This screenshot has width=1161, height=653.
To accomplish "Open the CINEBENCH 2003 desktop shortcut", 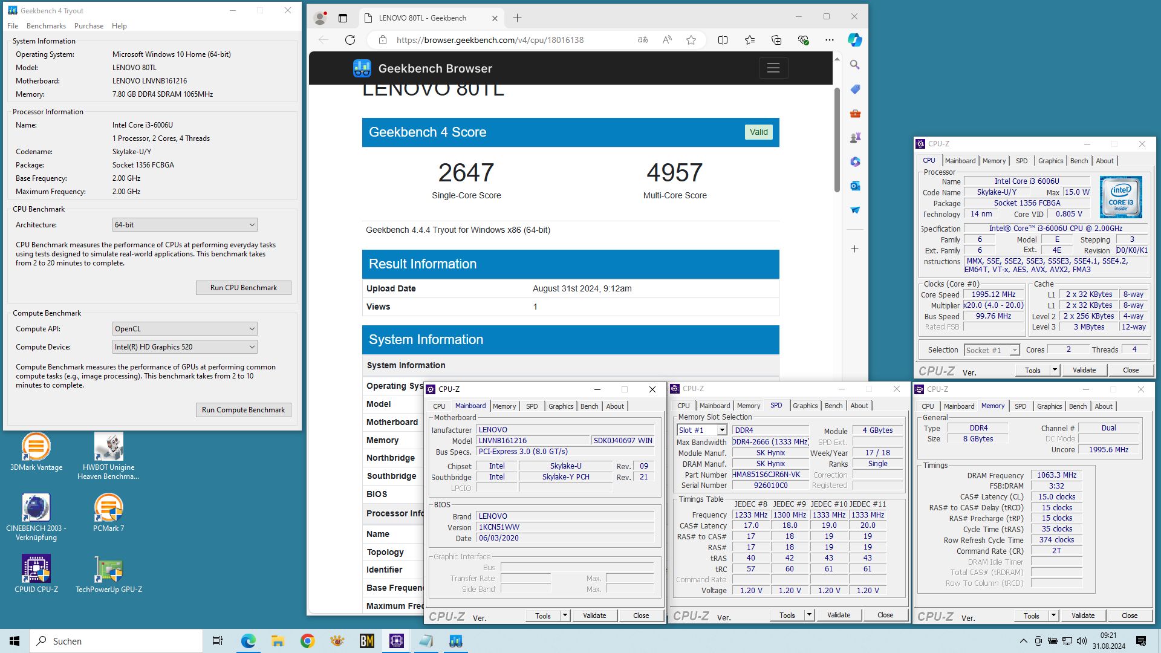I will [x=36, y=517].
